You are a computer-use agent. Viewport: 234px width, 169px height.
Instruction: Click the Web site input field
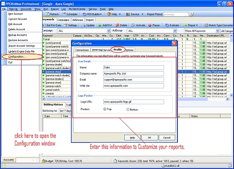point(134,86)
